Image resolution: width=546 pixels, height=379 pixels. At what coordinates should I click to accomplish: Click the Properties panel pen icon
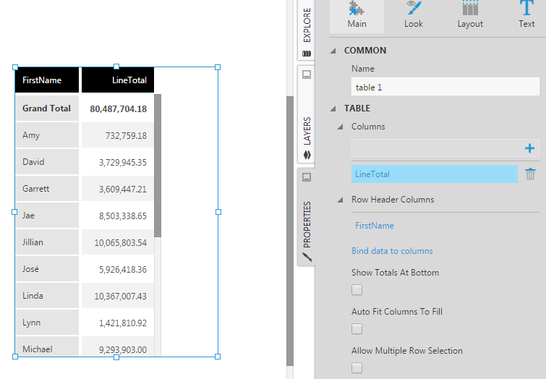click(307, 257)
